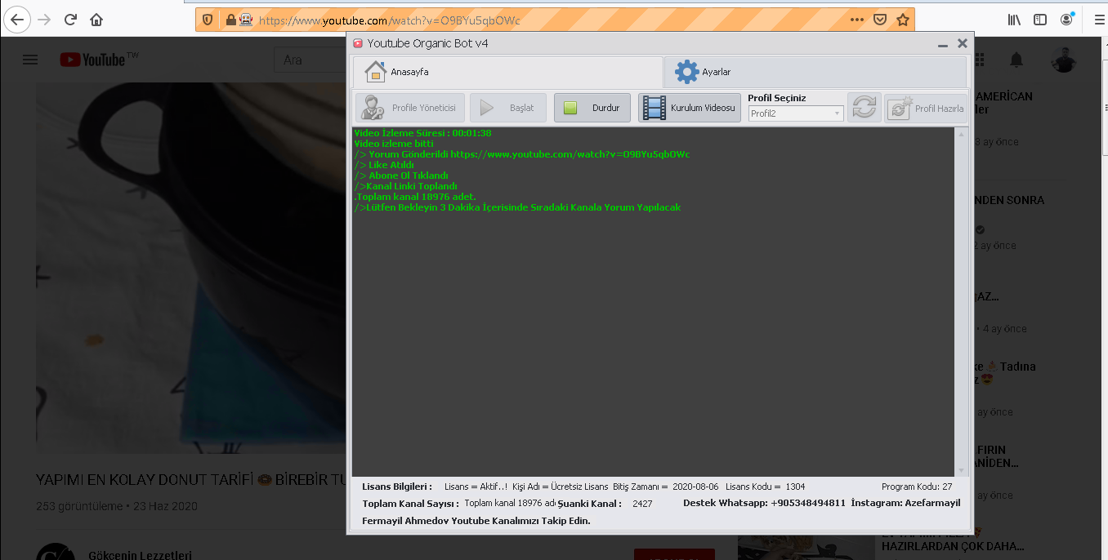Bookmark this page with star icon
1108x560 pixels.
[x=903, y=20]
